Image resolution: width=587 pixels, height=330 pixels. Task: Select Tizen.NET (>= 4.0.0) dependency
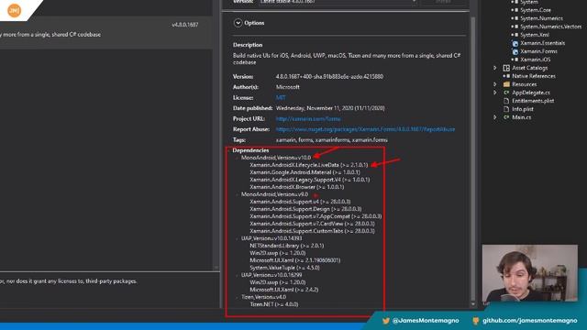coord(274,304)
